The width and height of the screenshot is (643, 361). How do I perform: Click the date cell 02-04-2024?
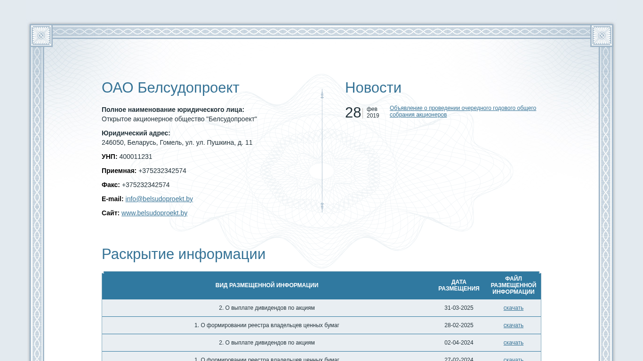(459, 343)
